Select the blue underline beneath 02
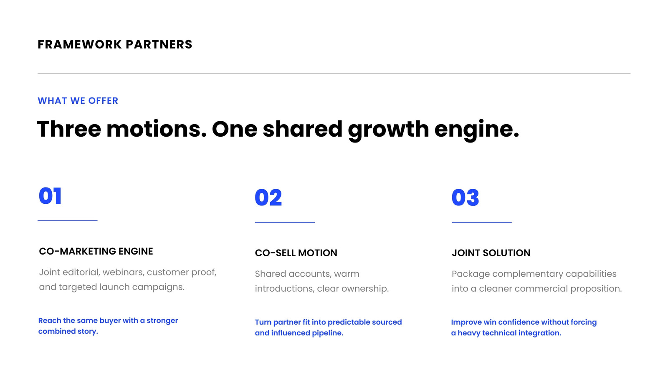This screenshot has height=375, width=668. tap(285, 222)
